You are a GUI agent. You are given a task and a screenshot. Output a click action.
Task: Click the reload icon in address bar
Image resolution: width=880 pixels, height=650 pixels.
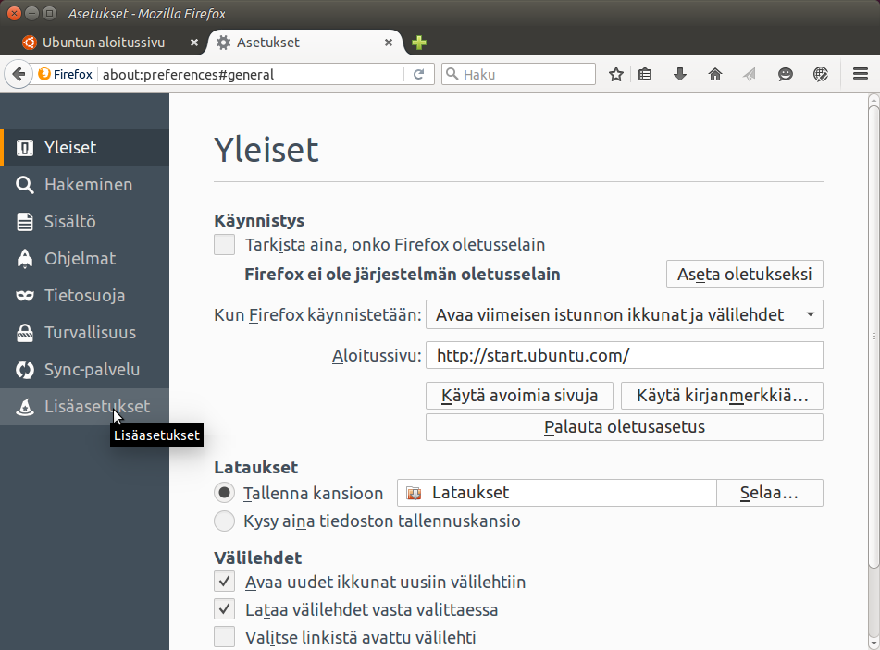click(x=419, y=75)
